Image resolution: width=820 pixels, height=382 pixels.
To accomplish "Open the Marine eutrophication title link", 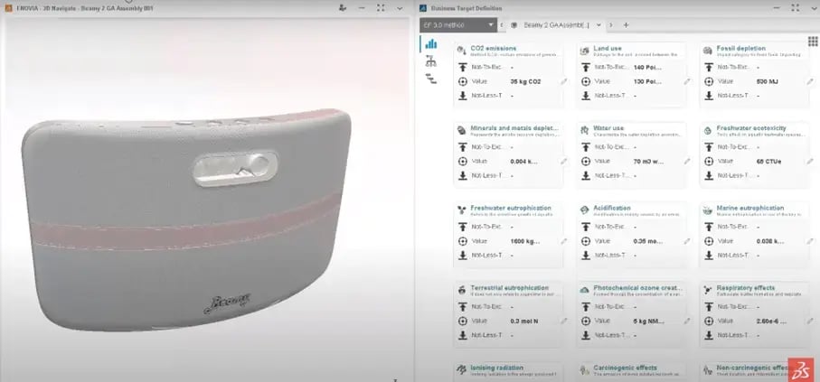I will pos(749,208).
